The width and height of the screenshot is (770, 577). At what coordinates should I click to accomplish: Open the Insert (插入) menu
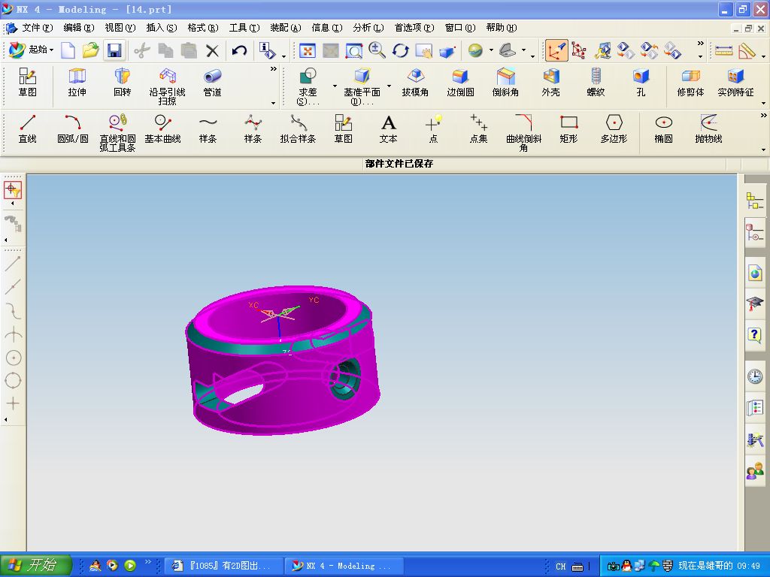click(x=162, y=28)
